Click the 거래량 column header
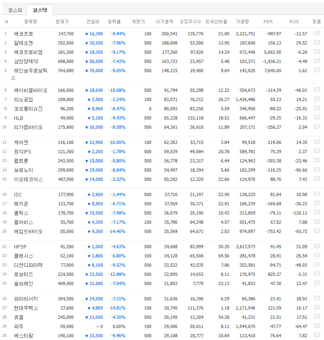 [x=242, y=22]
